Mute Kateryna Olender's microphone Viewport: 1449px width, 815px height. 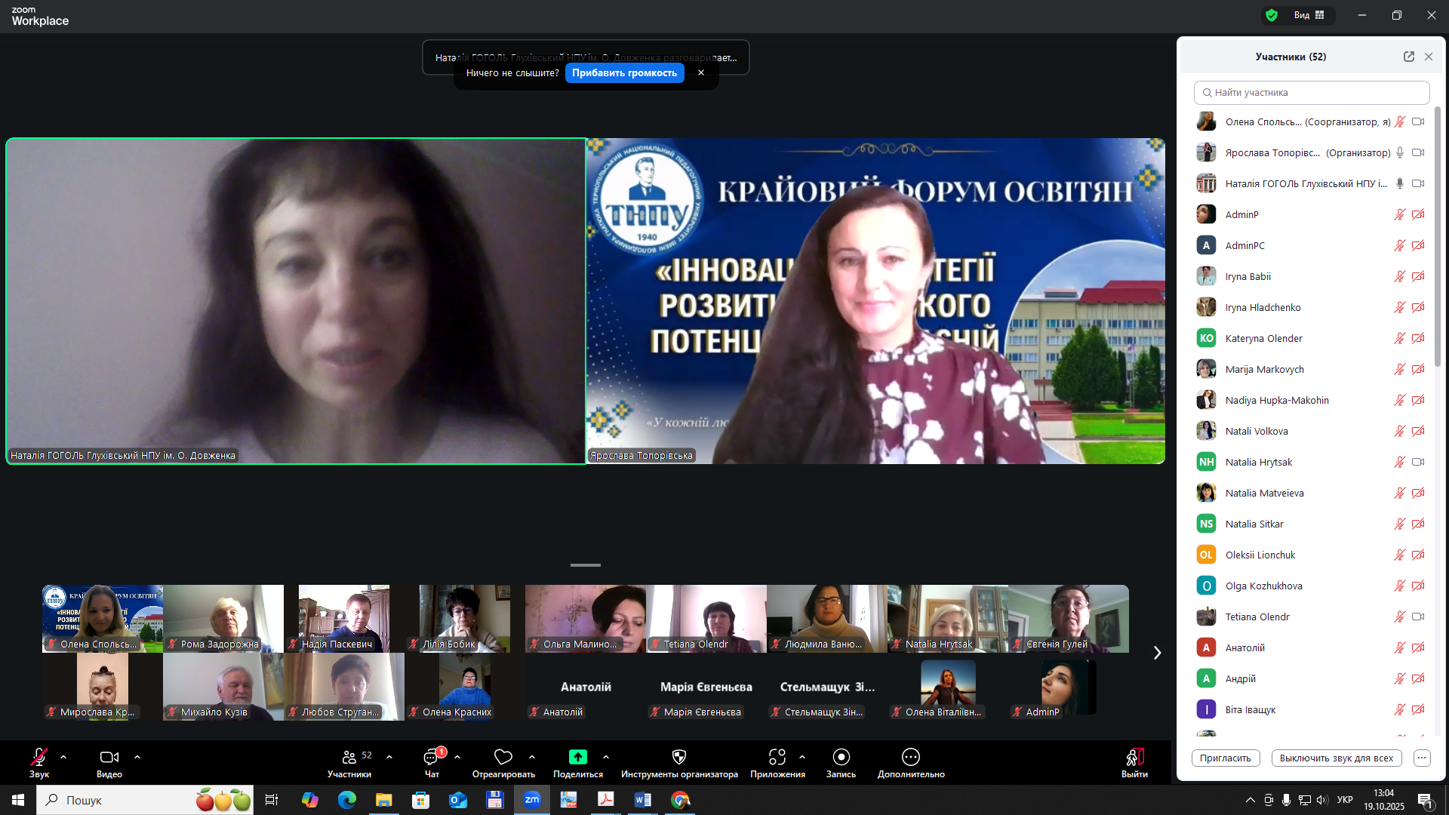[x=1400, y=338]
